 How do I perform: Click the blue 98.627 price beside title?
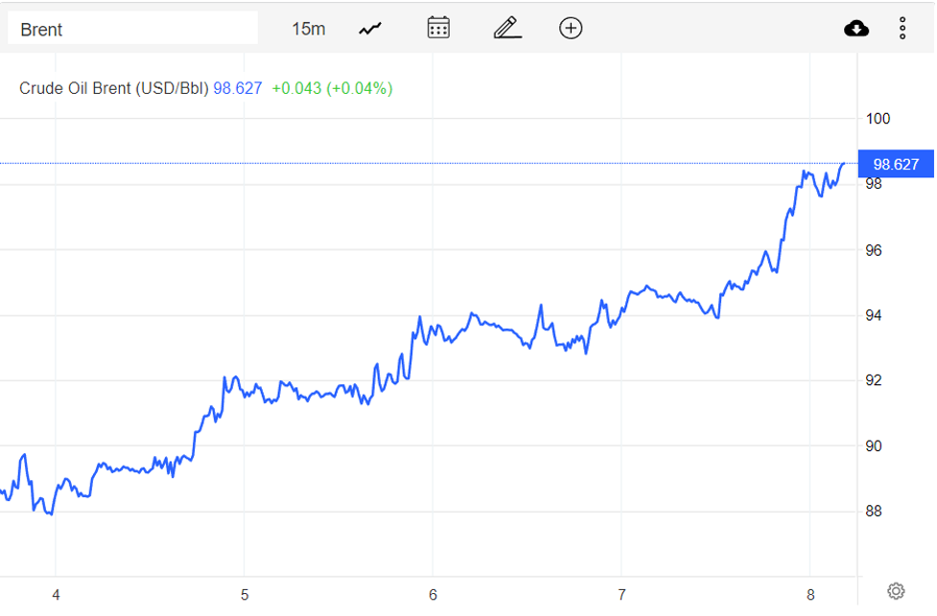tap(237, 88)
